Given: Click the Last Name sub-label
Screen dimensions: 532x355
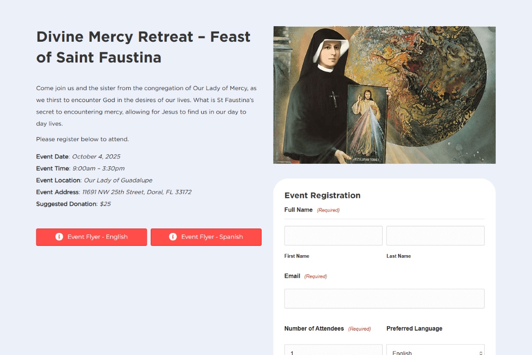Looking at the screenshot, I should click(x=399, y=256).
